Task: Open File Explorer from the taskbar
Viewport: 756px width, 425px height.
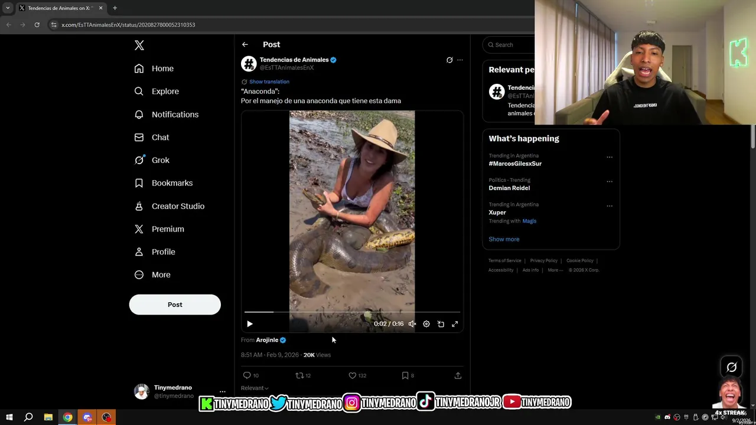Action: 48,417
